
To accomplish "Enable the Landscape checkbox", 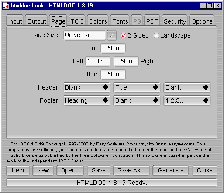I will [156, 35].
